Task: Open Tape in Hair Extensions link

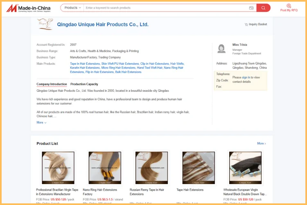Action: (85, 64)
